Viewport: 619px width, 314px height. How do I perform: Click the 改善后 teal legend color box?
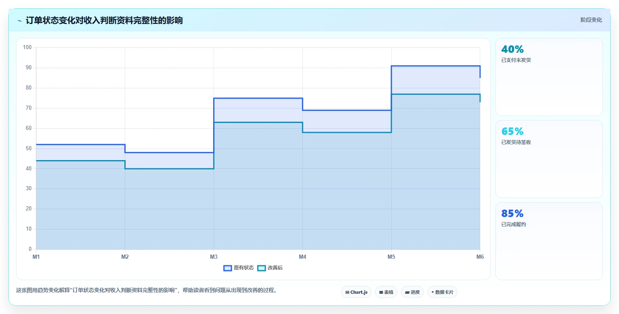262,268
